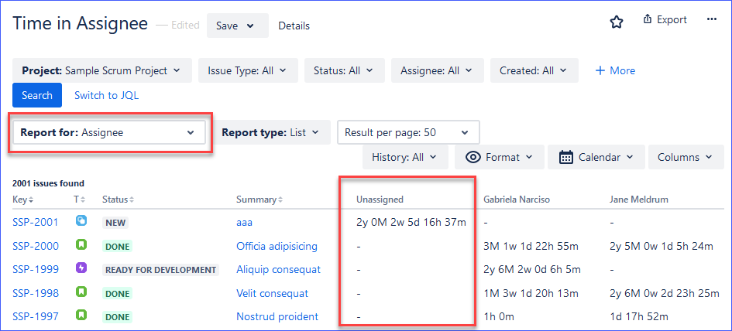Sort by the Status column header
The image size is (732, 331).
pyautogui.click(x=118, y=200)
